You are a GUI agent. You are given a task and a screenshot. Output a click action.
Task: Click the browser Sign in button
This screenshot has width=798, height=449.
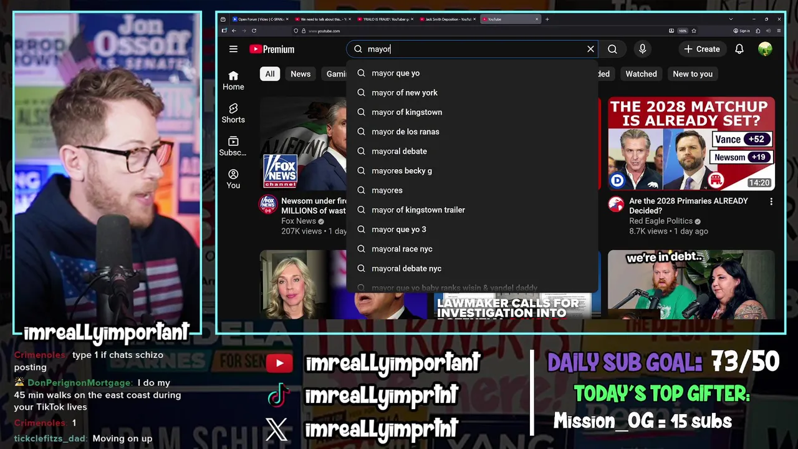point(741,31)
